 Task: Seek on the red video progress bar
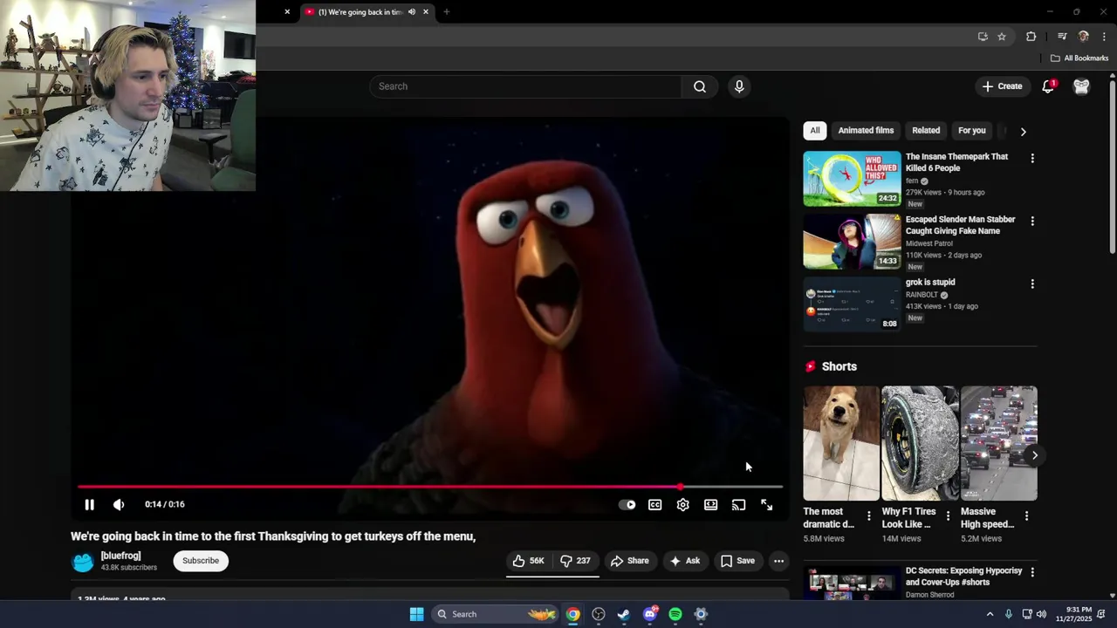430,487
